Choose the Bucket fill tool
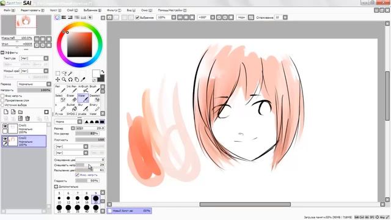 (x=72, y=108)
